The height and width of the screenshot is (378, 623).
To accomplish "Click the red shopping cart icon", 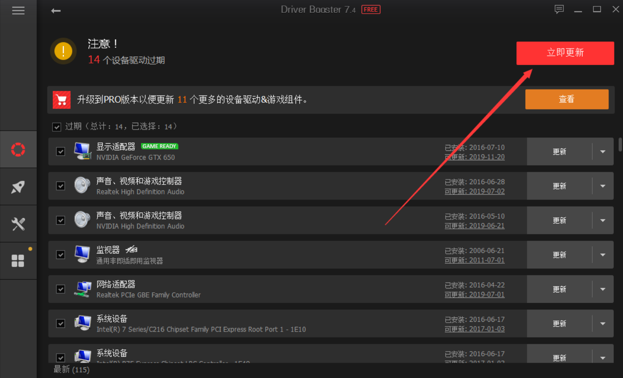I will click(x=61, y=100).
